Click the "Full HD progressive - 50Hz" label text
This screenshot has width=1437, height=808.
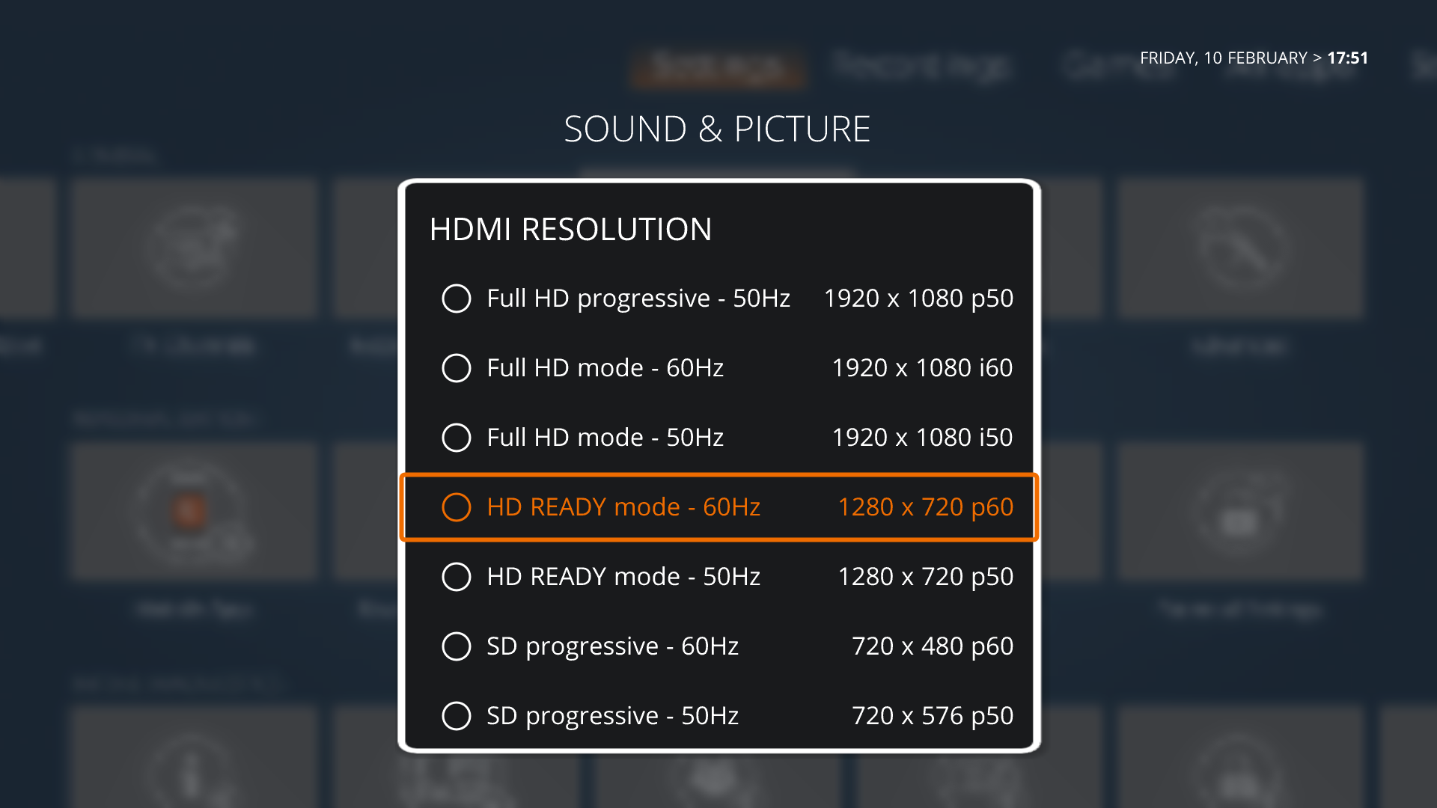[638, 299]
